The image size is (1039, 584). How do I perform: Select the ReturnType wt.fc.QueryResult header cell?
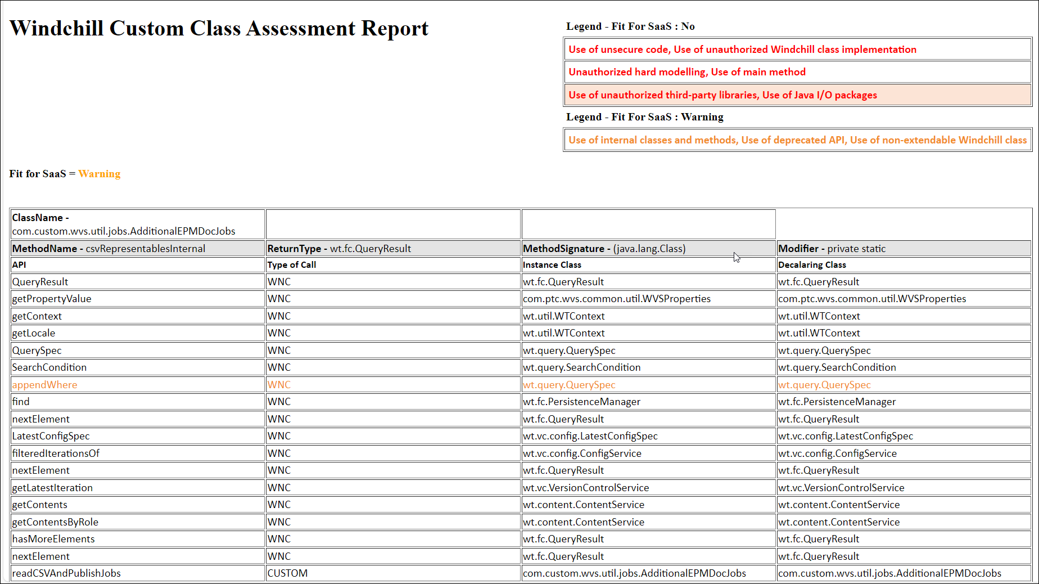(393, 249)
